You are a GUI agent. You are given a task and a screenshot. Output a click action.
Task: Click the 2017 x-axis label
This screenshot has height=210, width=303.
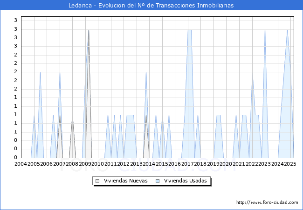188,164
